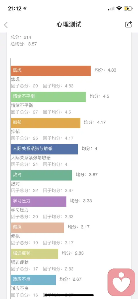Tap the 均分: 4.83 label
This screenshot has width=138, height=299.
(106, 70)
